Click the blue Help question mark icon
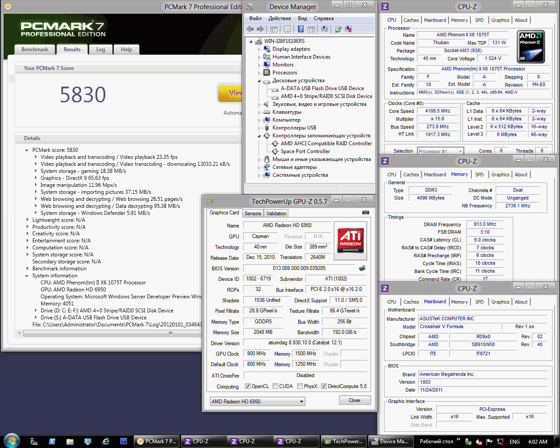This screenshot has width=560, height=448. coord(301,29)
